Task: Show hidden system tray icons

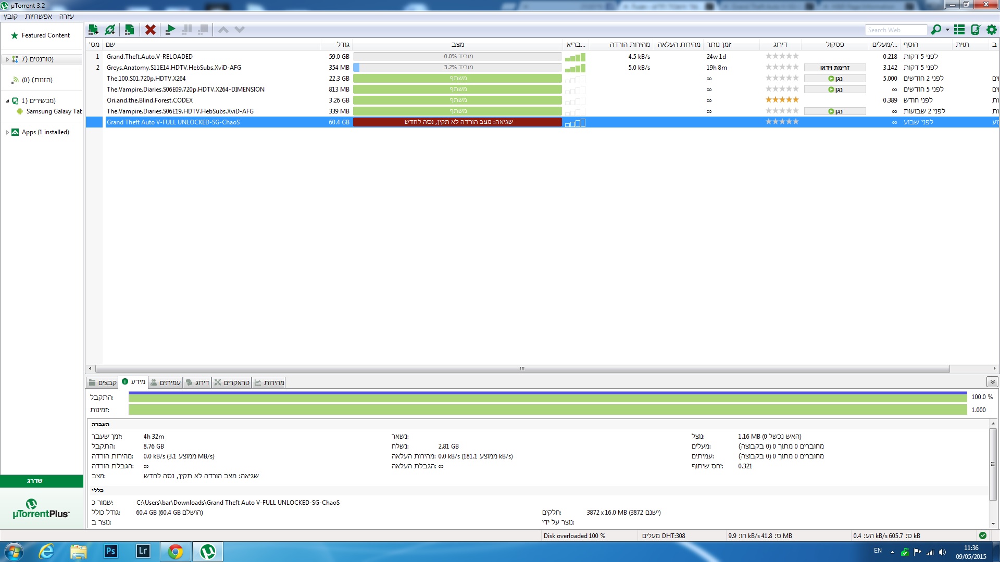Action: (892, 552)
